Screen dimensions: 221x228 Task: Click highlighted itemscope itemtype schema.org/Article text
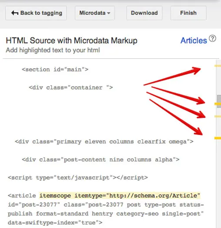coord(120,195)
